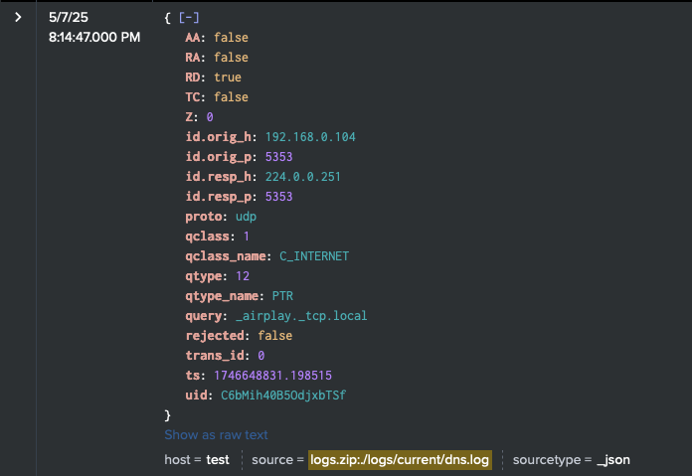The image size is (692, 476).
Task: Select the Z value 0
Action: pos(210,117)
